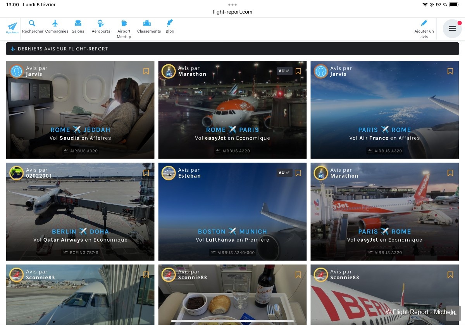Click Sconnie83 avatar on Iberia card
This screenshot has width=465, height=325.
click(321, 275)
